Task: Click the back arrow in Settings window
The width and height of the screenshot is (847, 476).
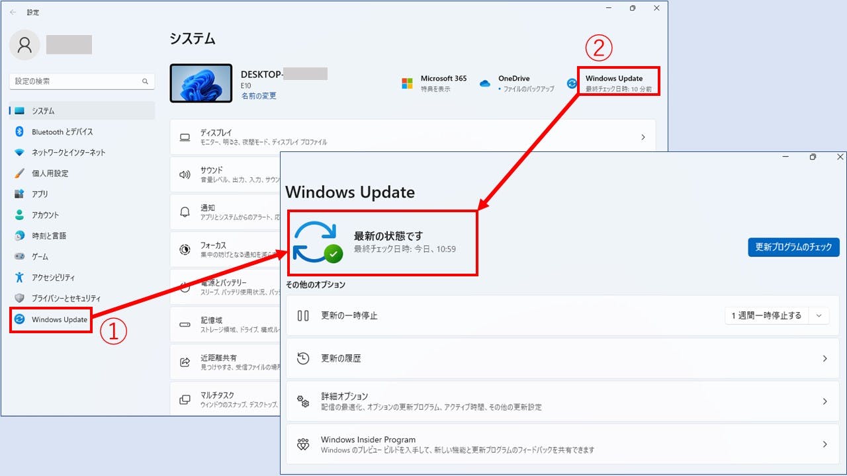Action: [x=13, y=12]
